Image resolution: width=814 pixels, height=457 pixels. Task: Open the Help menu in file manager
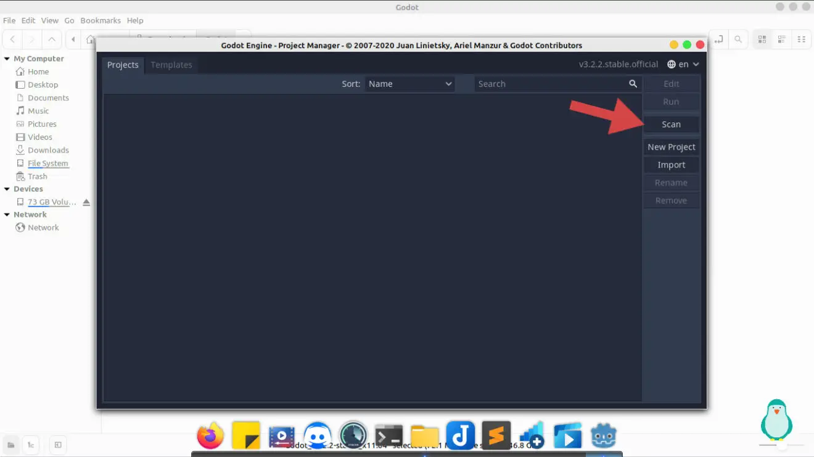coord(135,20)
